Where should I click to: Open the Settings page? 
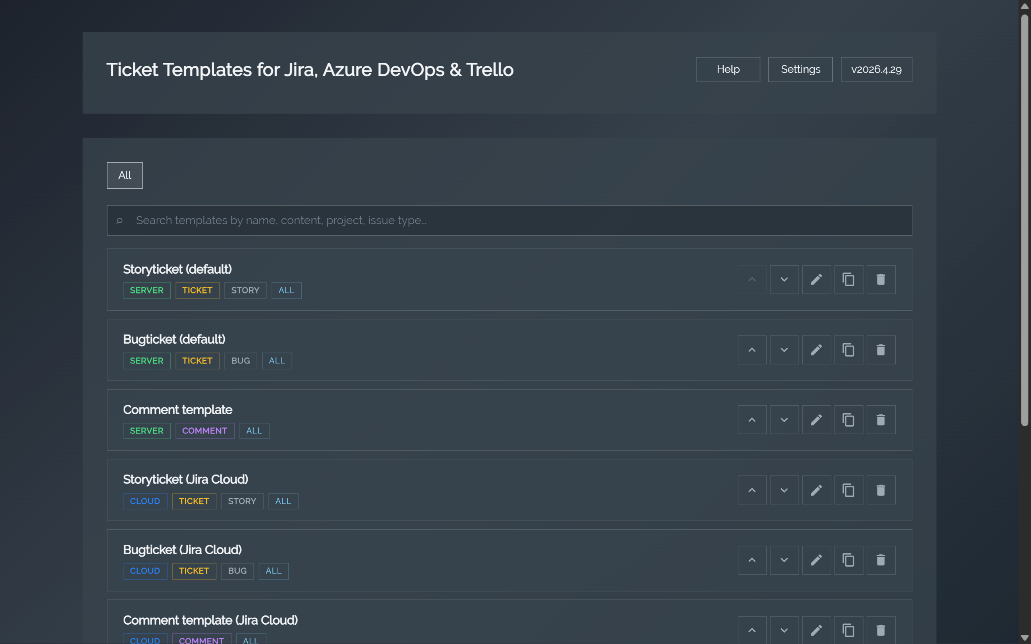click(800, 69)
